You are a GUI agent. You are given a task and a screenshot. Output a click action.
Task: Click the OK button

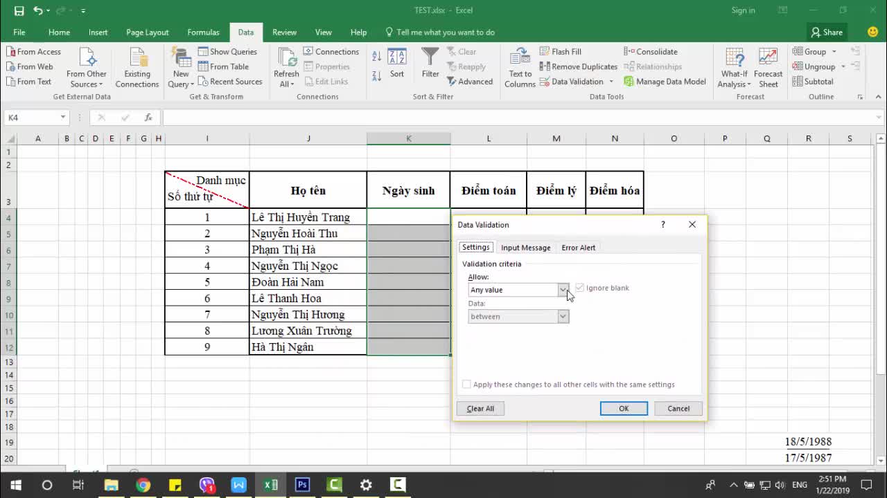tap(624, 409)
